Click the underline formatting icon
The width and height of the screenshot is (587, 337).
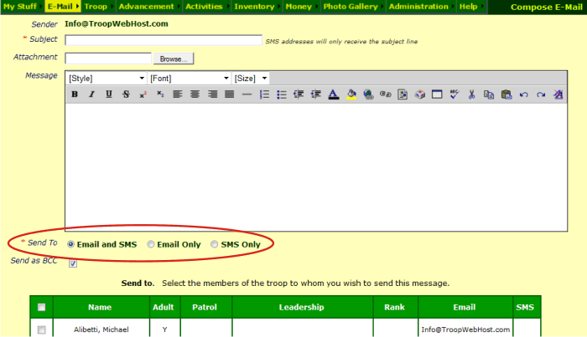coord(109,94)
